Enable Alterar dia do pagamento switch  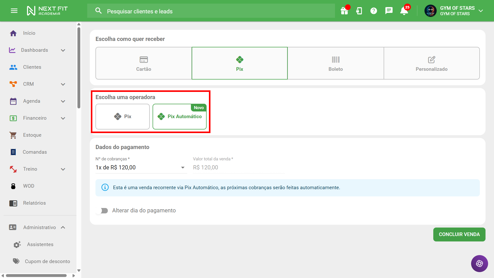102,211
